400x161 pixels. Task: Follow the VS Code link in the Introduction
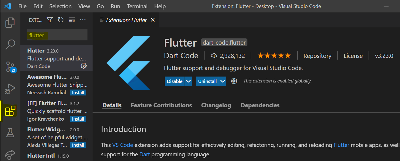[x=123, y=145]
